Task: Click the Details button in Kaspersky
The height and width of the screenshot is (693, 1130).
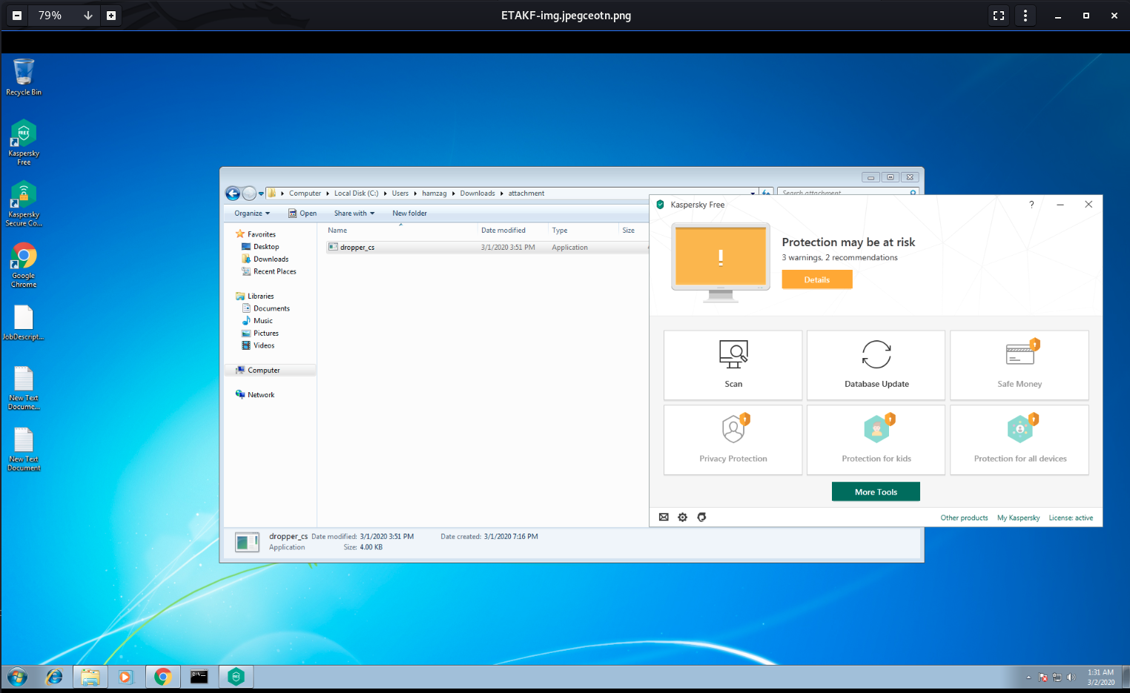Action: [x=817, y=279]
